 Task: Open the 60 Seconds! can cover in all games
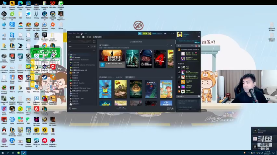click(105, 89)
